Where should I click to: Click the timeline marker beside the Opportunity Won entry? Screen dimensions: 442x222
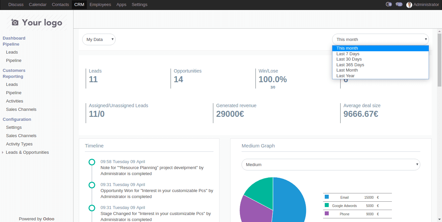click(92, 185)
